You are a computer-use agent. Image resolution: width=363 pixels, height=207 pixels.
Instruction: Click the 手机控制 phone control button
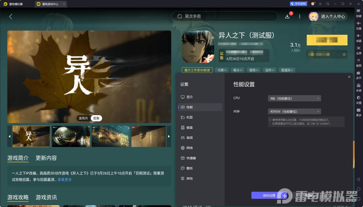[298, 3]
